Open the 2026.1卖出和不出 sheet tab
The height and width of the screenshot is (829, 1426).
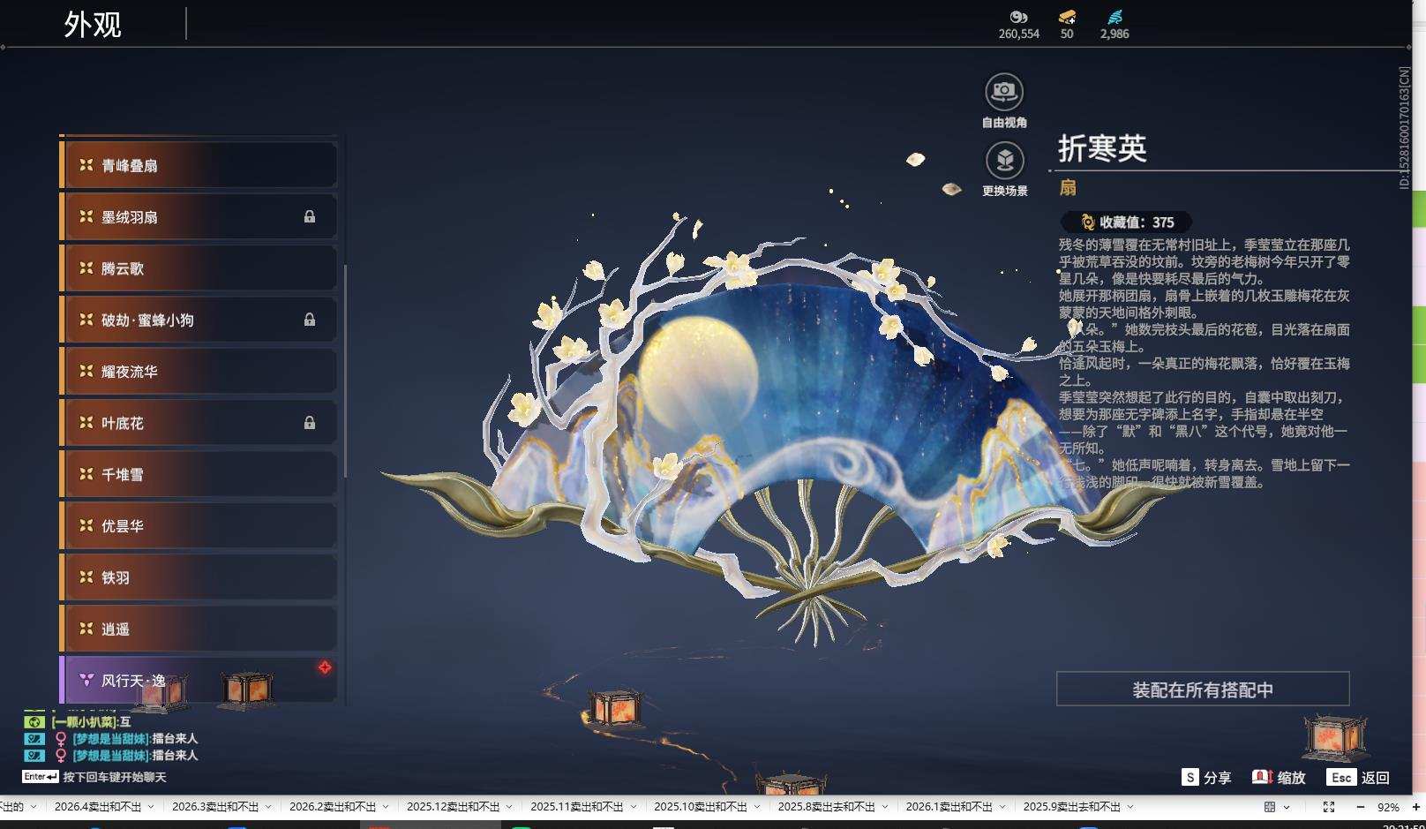(x=949, y=807)
